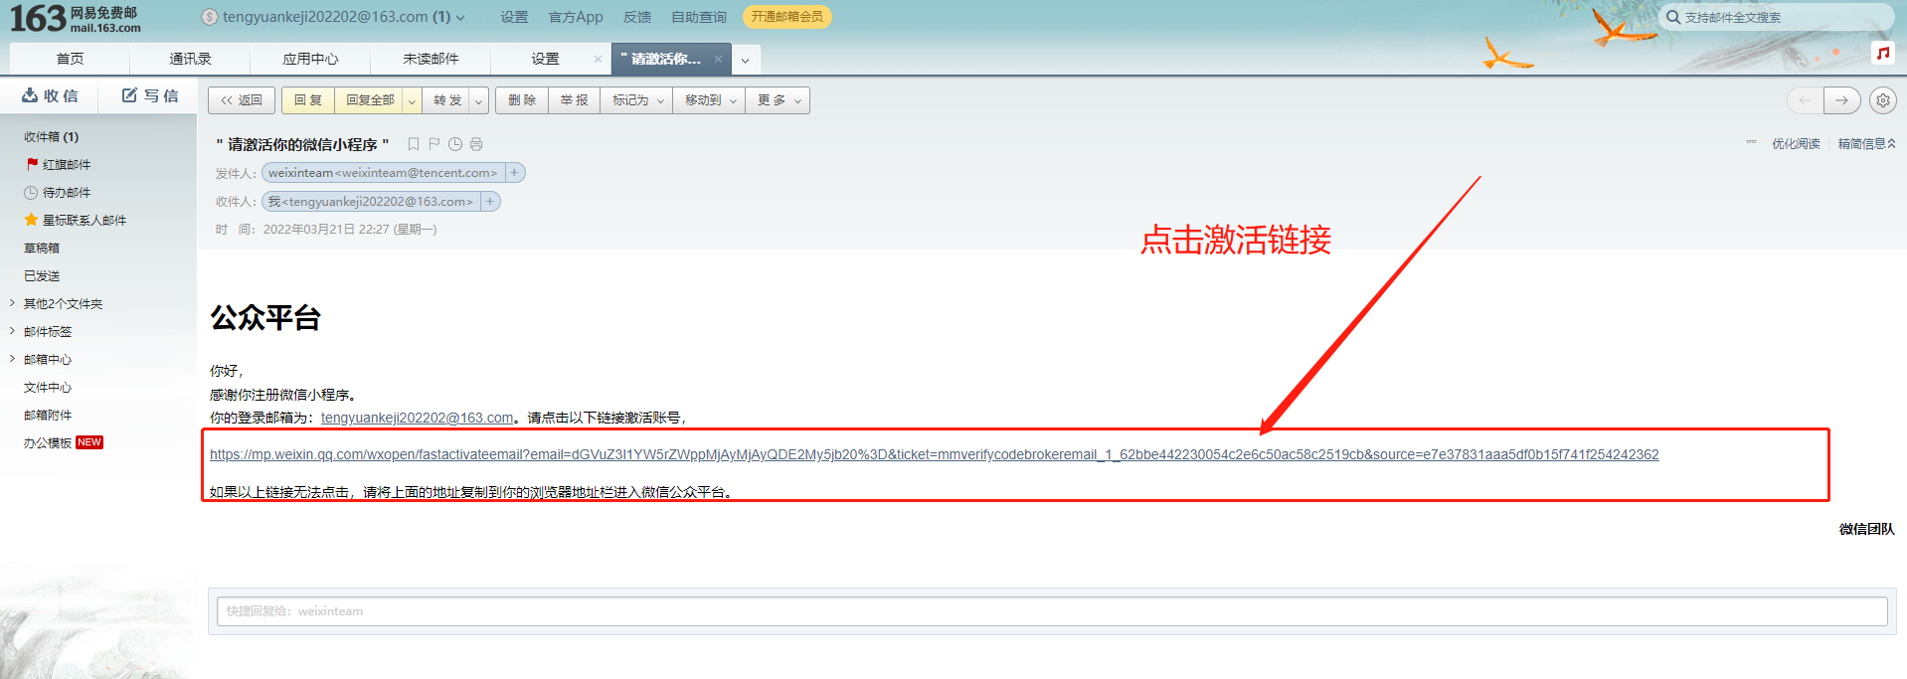Open 办公模板 NEW in sidebar

(64, 443)
